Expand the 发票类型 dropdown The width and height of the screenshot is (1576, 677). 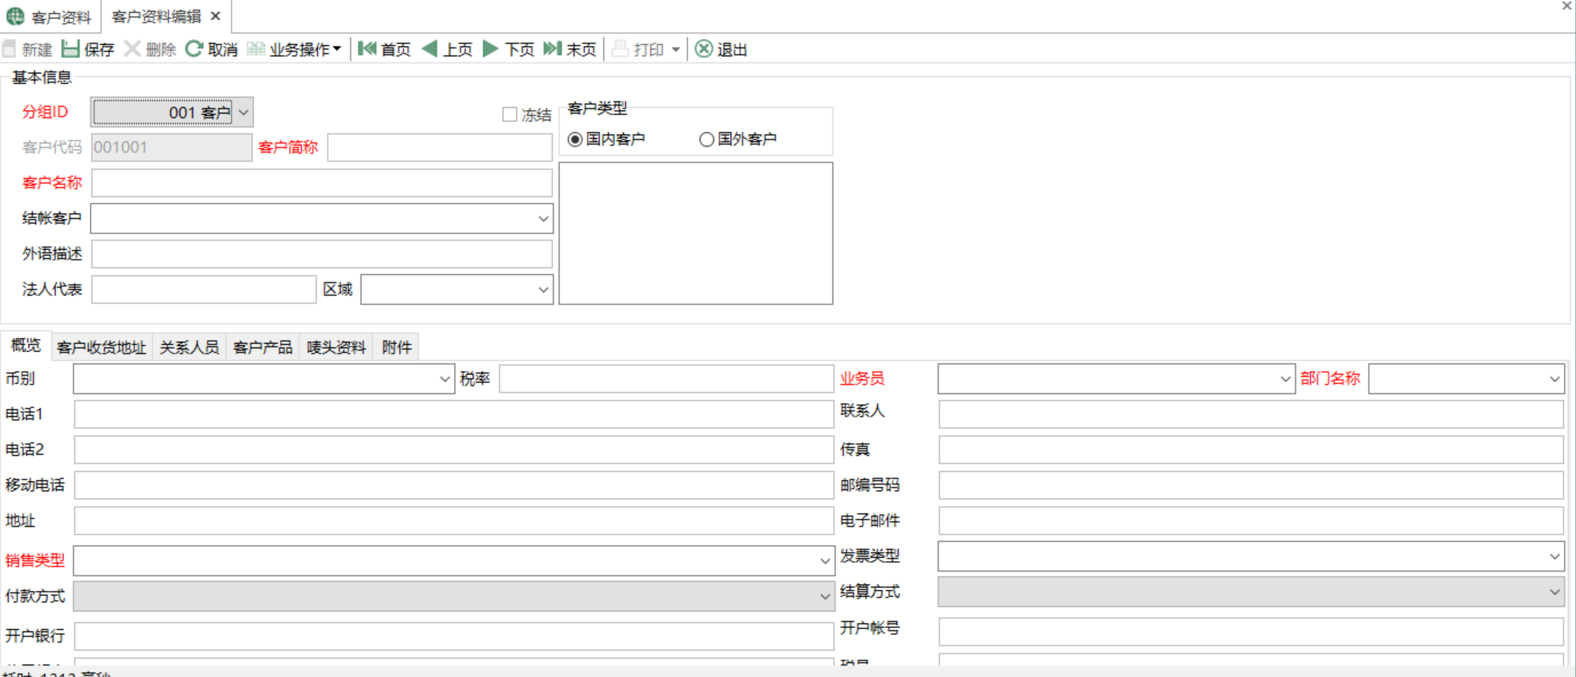(x=1555, y=557)
